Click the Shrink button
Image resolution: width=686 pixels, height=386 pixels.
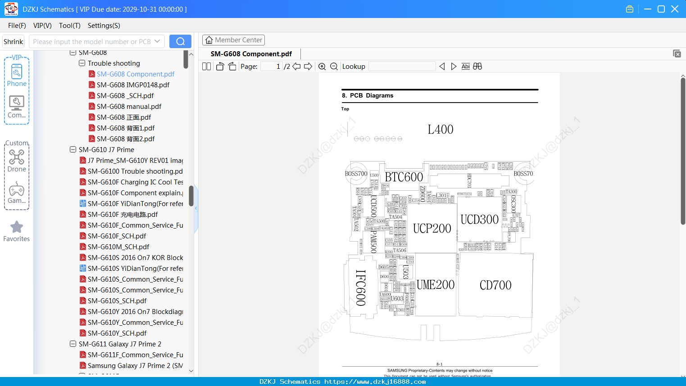pyautogui.click(x=13, y=41)
